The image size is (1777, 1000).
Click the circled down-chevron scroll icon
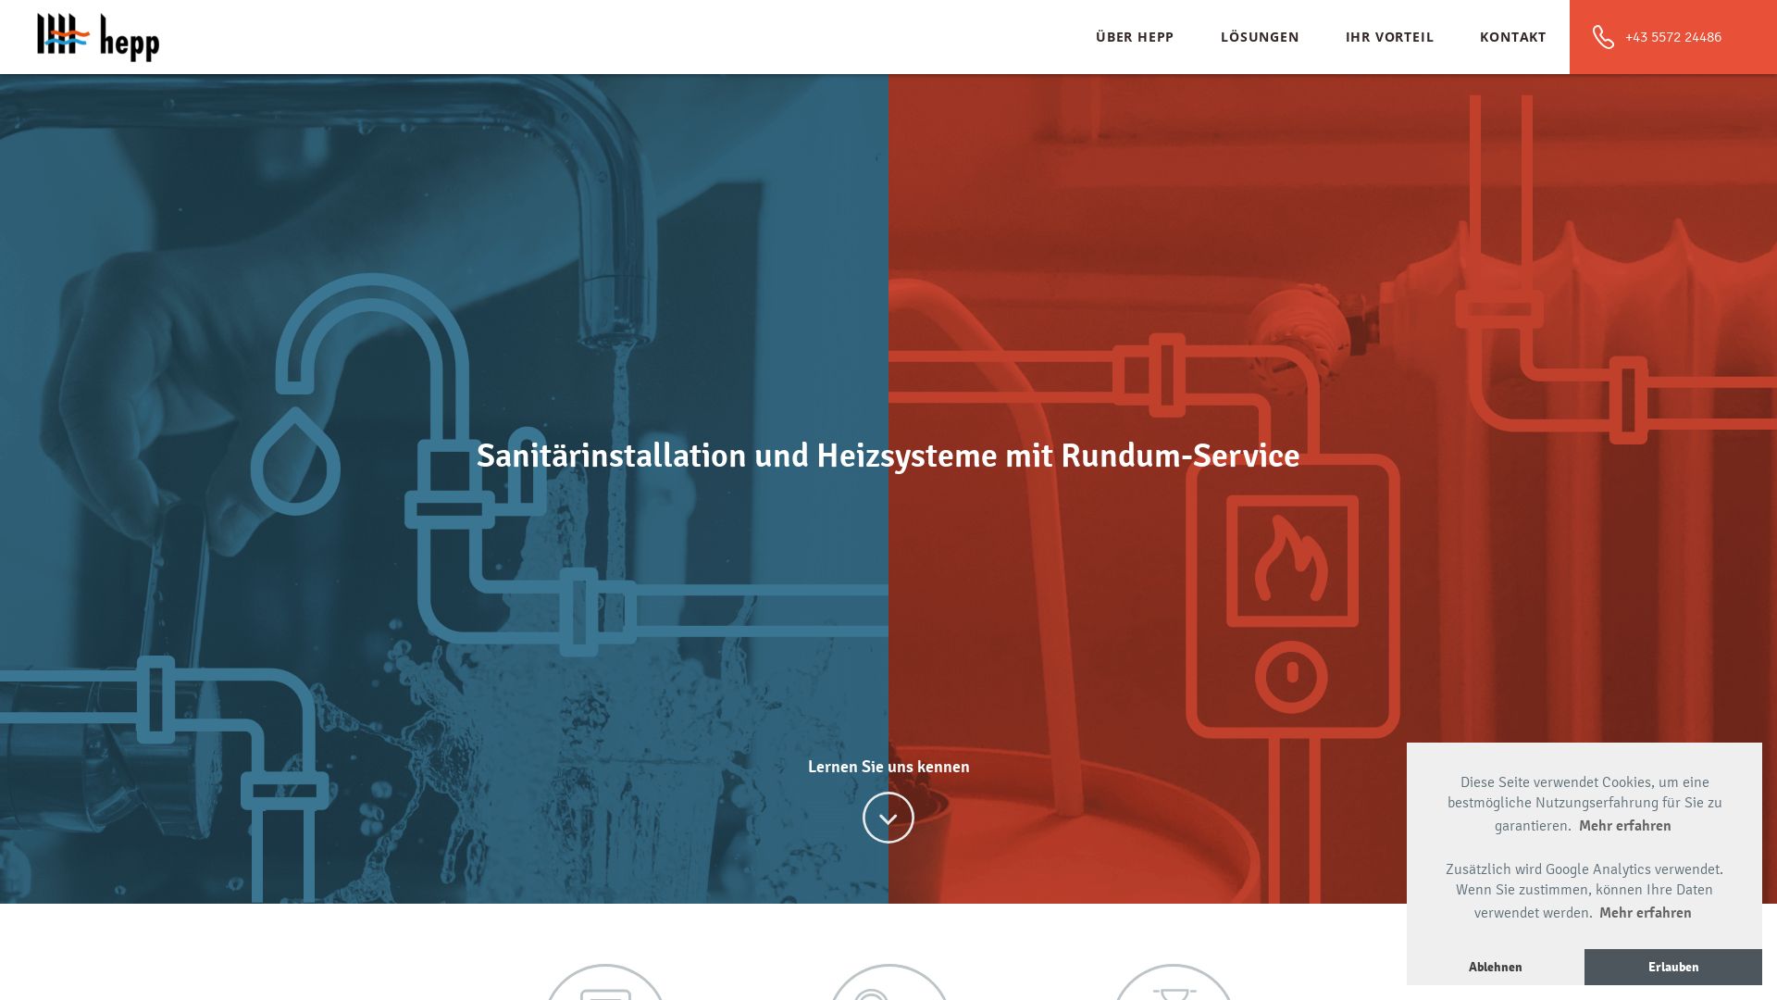point(888,818)
